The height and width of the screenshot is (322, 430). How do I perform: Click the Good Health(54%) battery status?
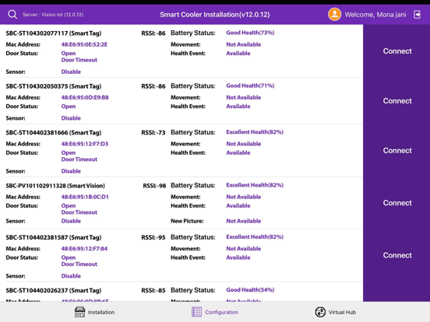point(250,289)
